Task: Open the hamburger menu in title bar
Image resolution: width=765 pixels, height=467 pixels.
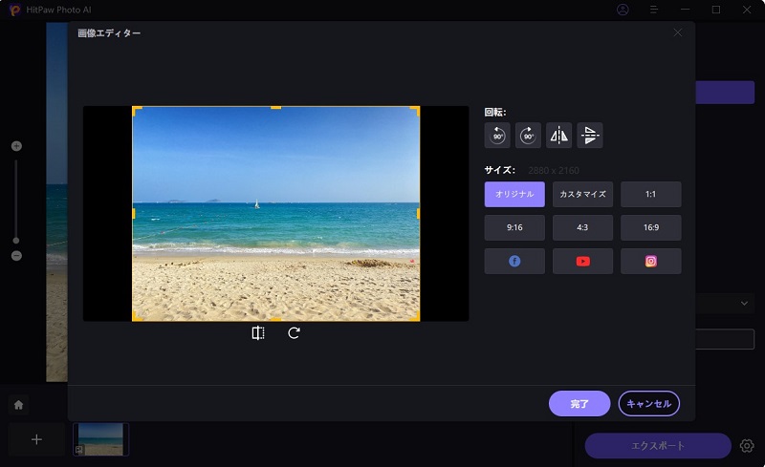Action: 654,10
